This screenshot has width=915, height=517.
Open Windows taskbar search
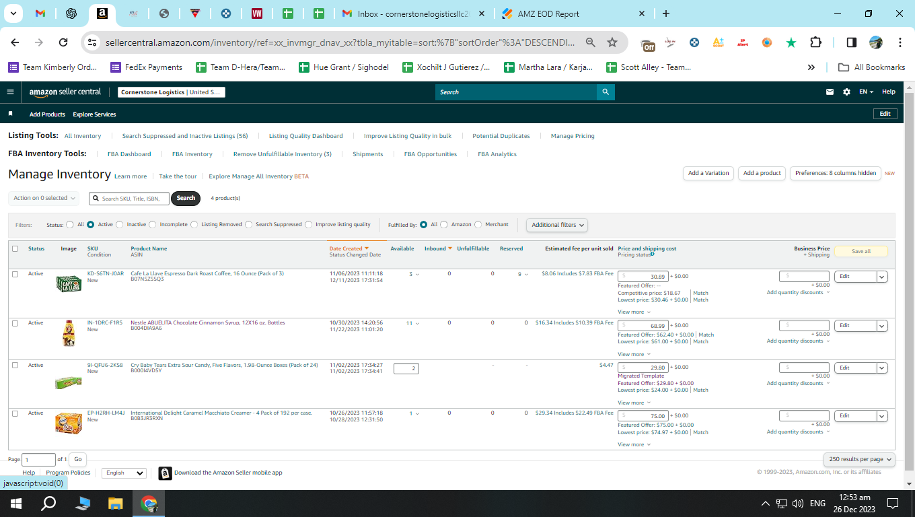tap(48, 503)
